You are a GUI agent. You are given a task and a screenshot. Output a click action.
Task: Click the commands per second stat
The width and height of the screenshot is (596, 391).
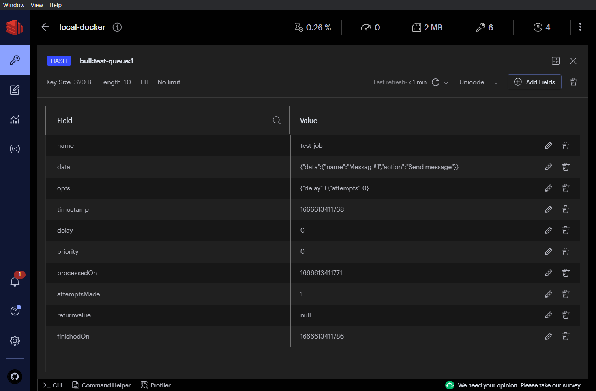pos(370,27)
